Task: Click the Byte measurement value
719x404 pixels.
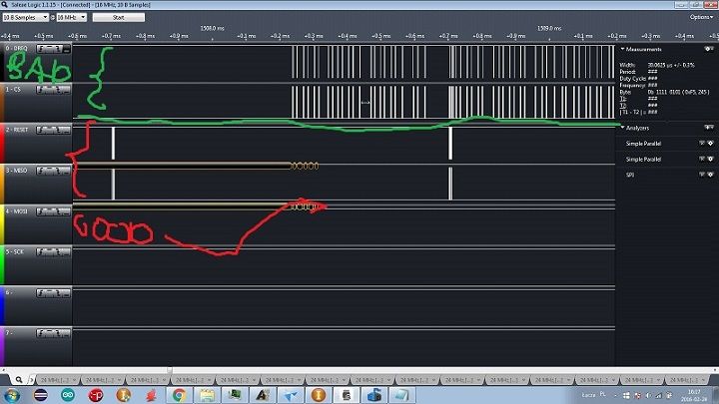Action: coord(679,92)
